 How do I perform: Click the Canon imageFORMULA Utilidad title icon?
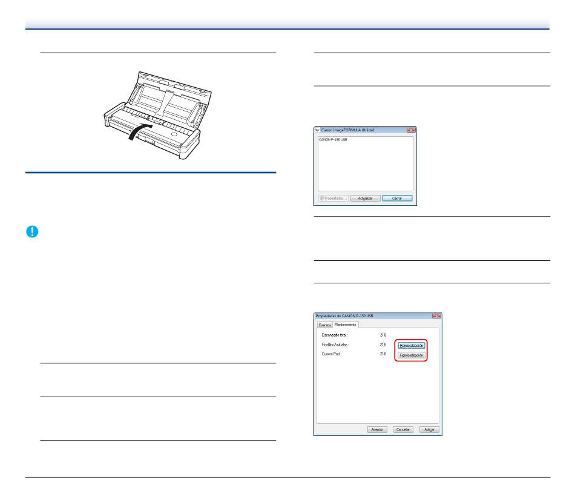[x=318, y=130]
